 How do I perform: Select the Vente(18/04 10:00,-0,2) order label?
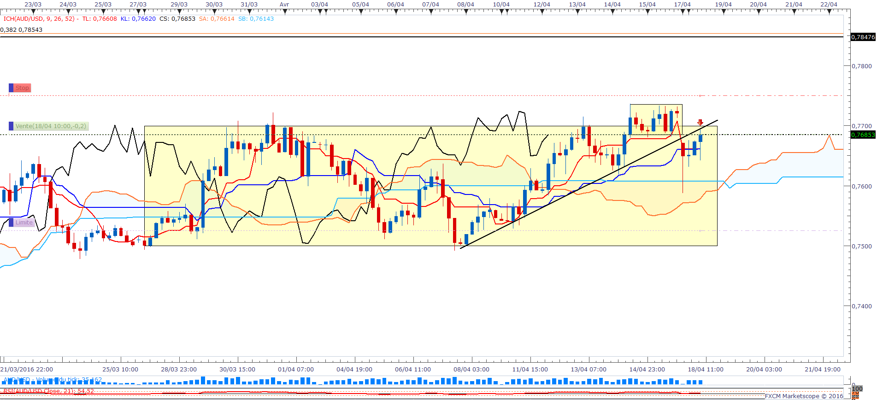click(48, 126)
